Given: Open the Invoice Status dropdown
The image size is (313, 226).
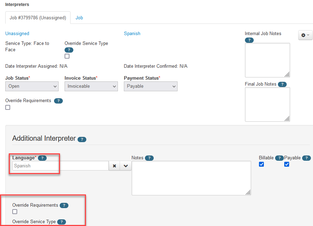Looking at the screenshot, I should tap(91, 86).
